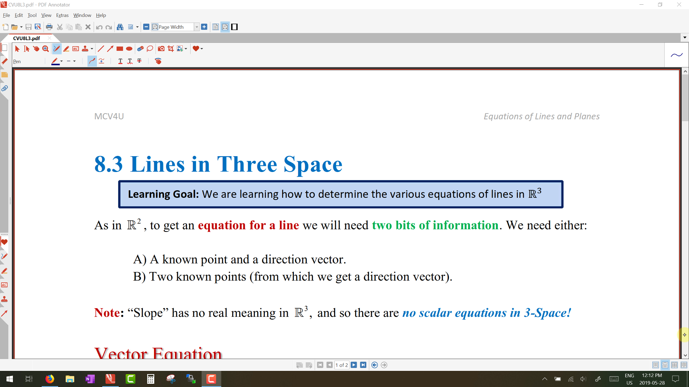Select the Lasso tool
The image size is (689, 387).
click(x=150, y=49)
